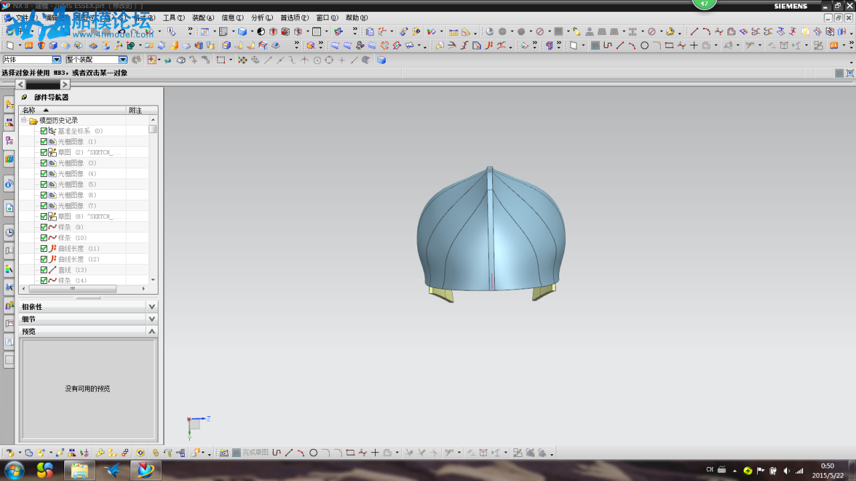Uncheck the 光栅图像 (1) checkbox
856x481 pixels.
pos(44,142)
